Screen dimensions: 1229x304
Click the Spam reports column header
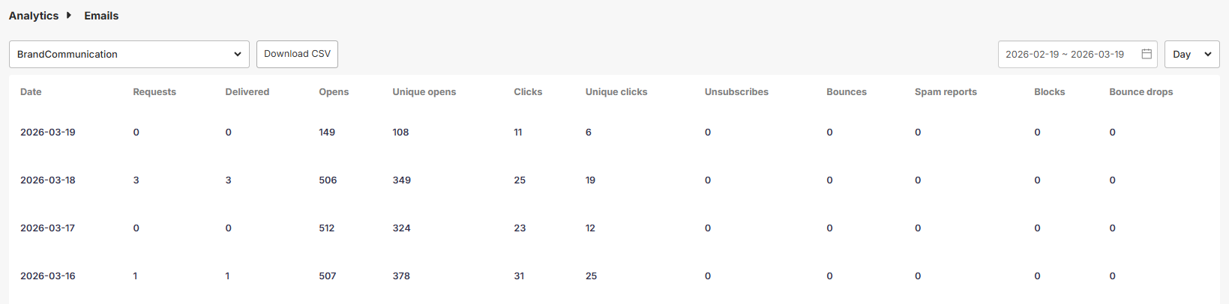pos(946,92)
